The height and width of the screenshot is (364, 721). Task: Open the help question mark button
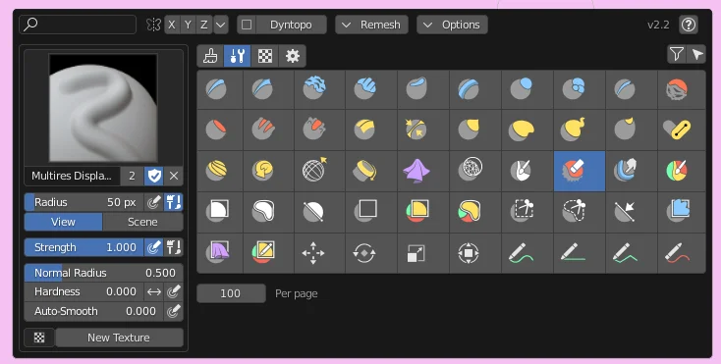pyautogui.click(x=689, y=25)
